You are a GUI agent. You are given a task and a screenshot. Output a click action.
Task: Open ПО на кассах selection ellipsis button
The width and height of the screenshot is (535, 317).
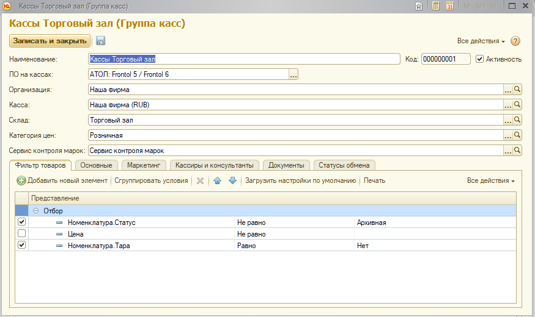[293, 74]
